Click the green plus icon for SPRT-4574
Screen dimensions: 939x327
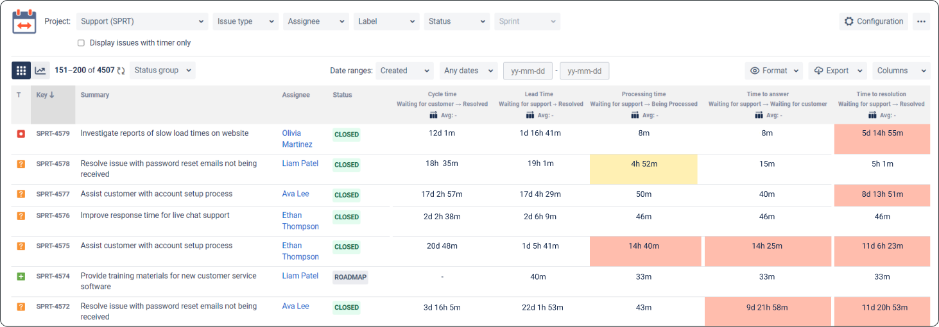click(21, 276)
